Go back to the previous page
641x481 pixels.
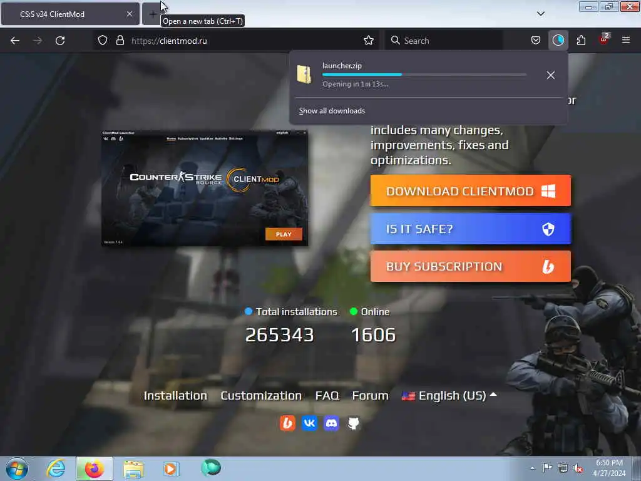click(15, 41)
